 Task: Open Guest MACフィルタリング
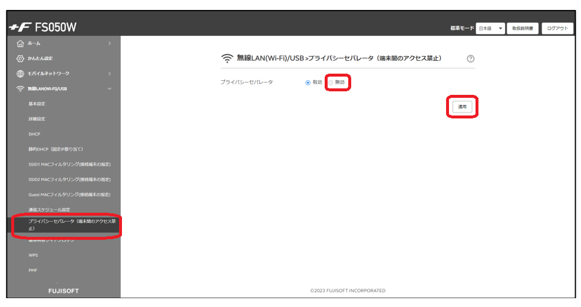70,195
